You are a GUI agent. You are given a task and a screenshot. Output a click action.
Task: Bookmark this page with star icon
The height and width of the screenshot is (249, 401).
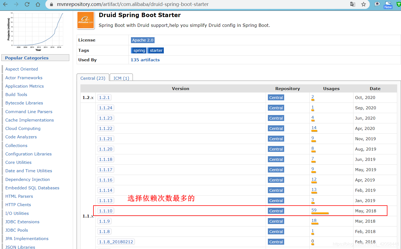click(364, 4)
